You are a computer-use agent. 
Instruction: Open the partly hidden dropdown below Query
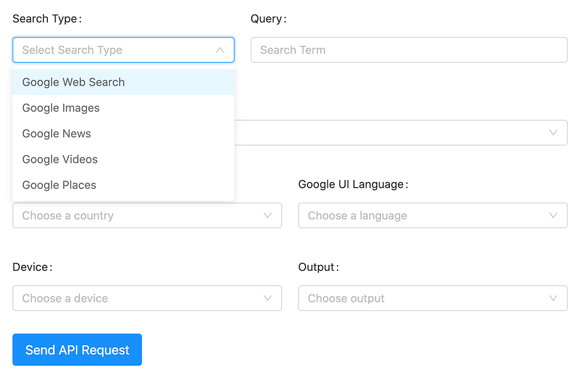[x=401, y=133]
